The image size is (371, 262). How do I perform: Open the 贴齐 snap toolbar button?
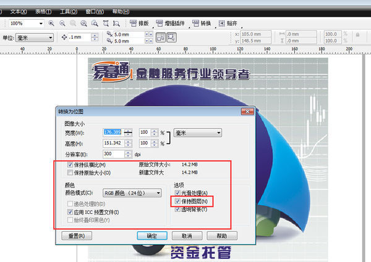pos(228,23)
